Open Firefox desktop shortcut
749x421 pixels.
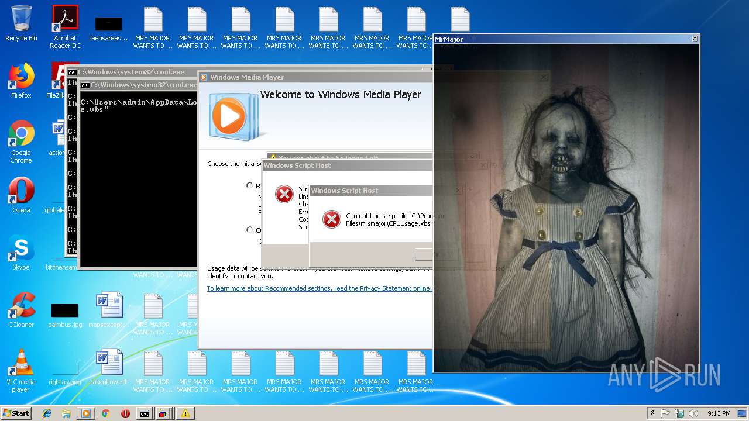pyautogui.click(x=21, y=81)
